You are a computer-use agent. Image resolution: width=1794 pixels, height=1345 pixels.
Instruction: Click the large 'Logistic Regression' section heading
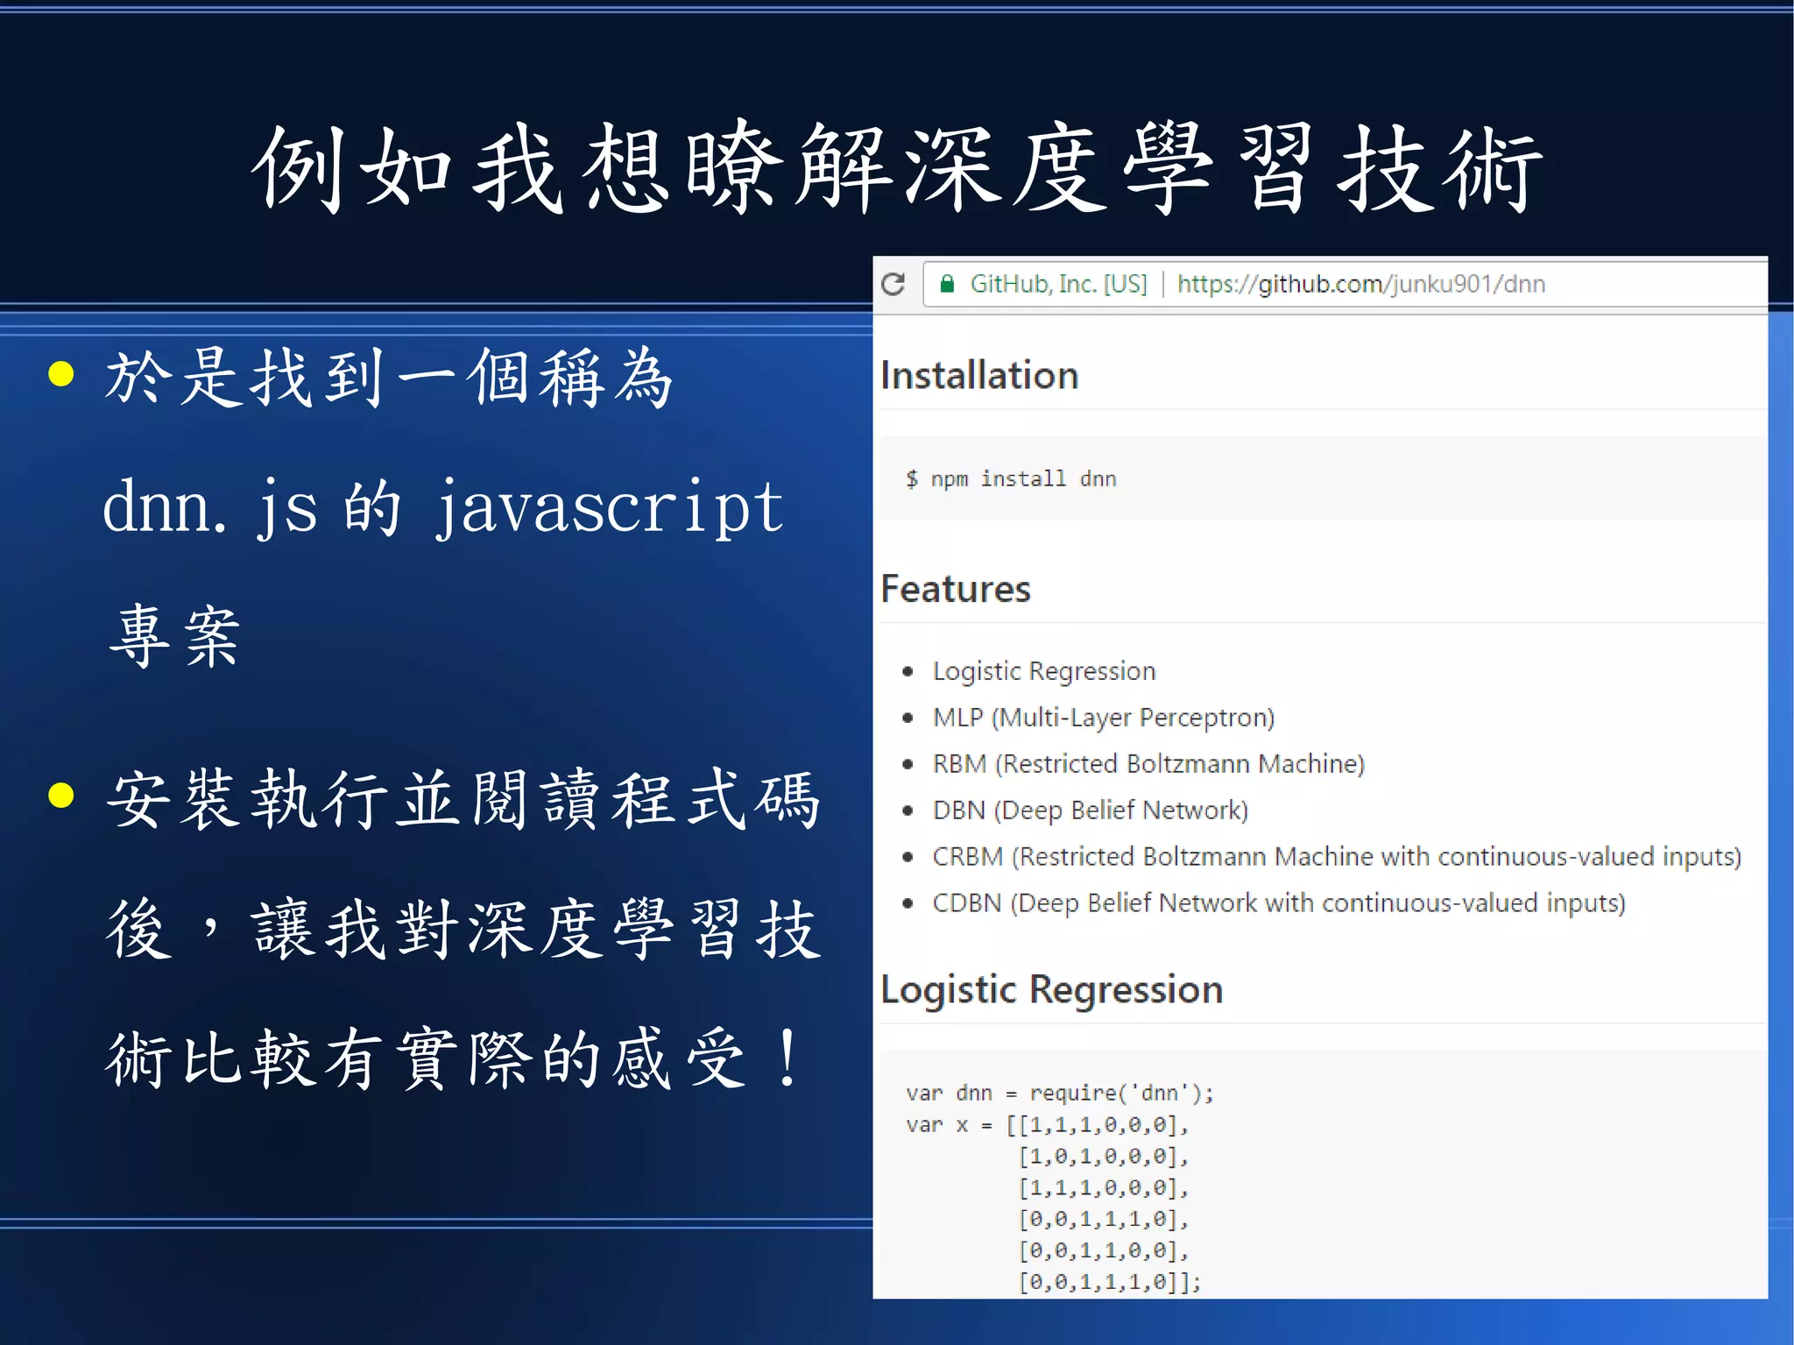[1052, 990]
